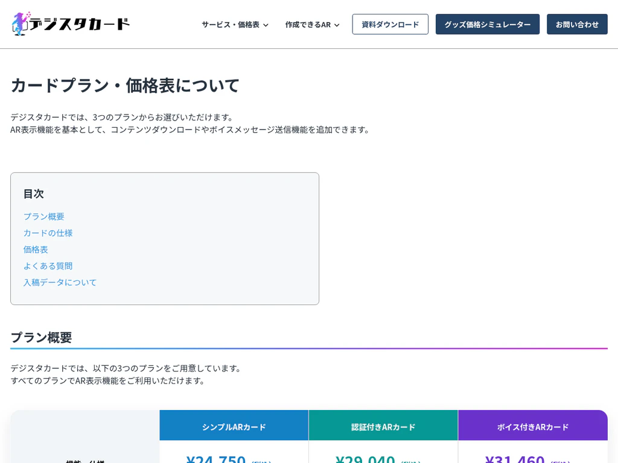The height and width of the screenshot is (463, 618).
Task: Go to the 価格表 contents link
Action: pos(36,250)
